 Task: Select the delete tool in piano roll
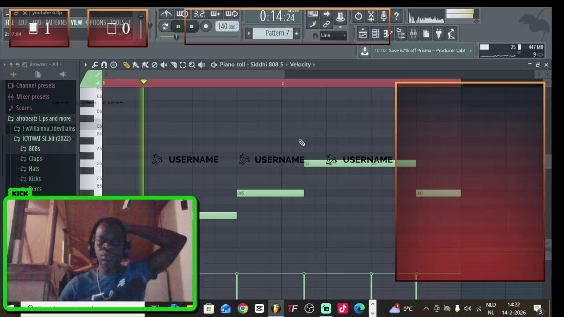[x=154, y=65]
